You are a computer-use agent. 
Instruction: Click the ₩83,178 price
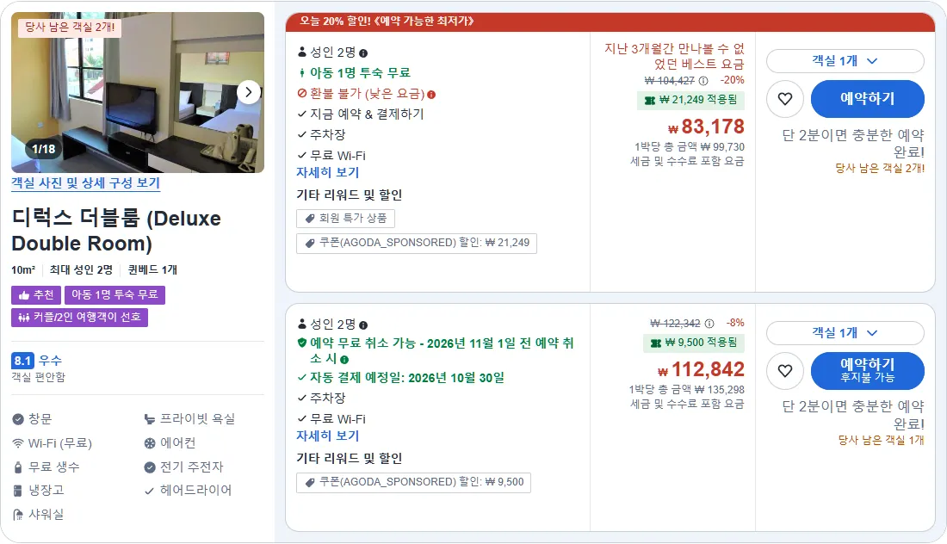tap(706, 127)
